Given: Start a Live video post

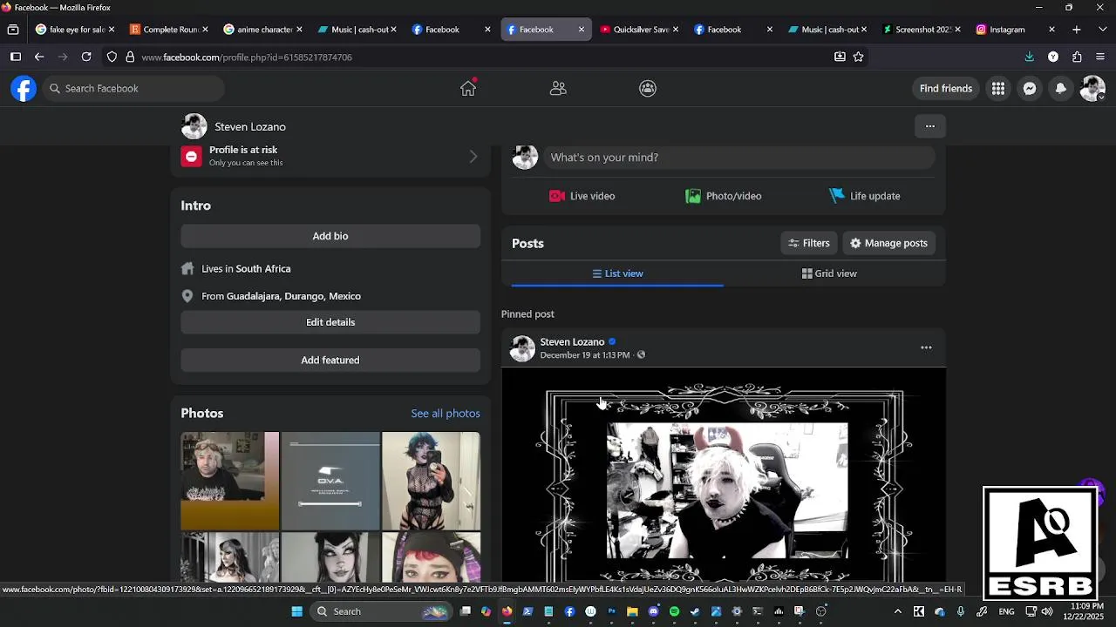Looking at the screenshot, I should (x=582, y=196).
